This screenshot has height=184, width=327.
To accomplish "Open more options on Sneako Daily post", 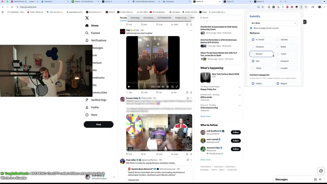I will pyautogui.click(x=191, y=98).
